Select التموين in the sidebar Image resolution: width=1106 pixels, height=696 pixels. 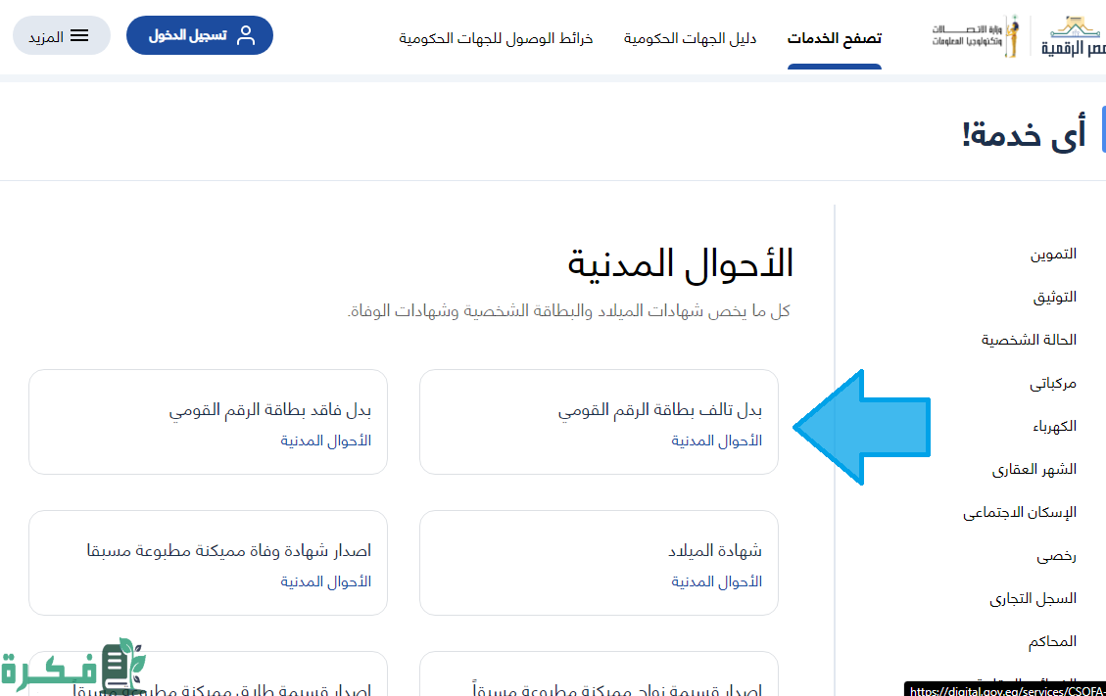[x=1052, y=254]
